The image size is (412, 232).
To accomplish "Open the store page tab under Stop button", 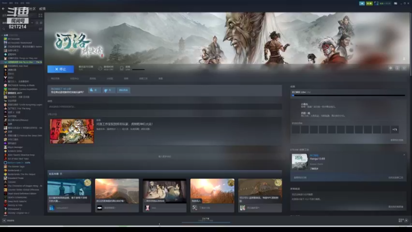I will pos(55,79).
